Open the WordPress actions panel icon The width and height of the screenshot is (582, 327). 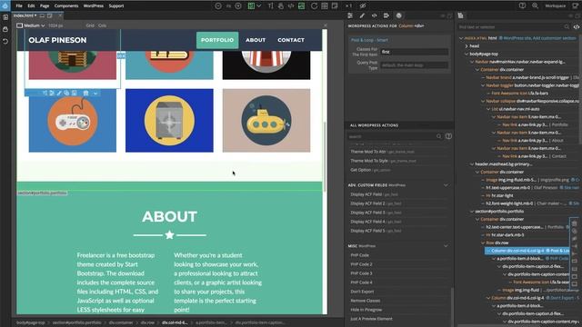click(398, 15)
